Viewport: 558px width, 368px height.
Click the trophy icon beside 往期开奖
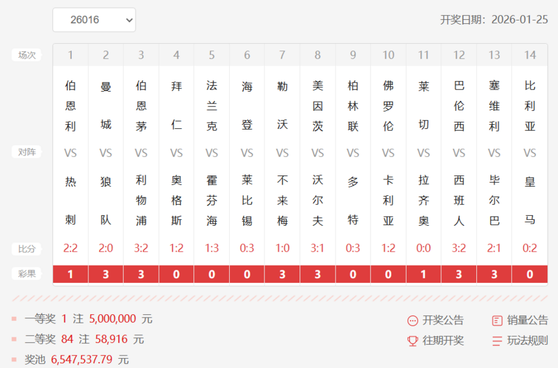[x=413, y=341]
